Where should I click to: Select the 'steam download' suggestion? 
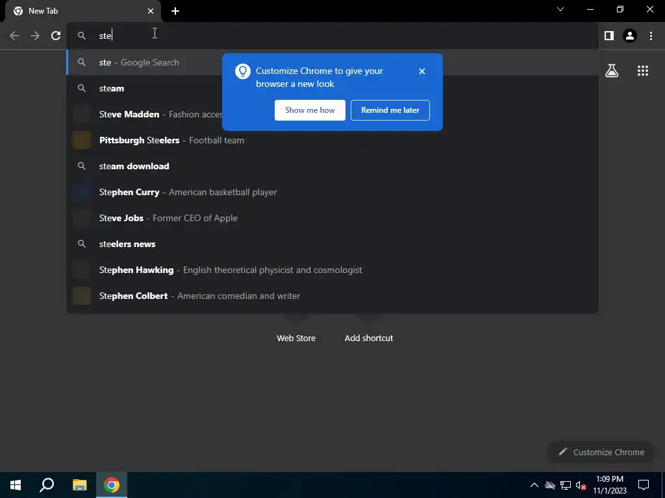tap(332, 166)
